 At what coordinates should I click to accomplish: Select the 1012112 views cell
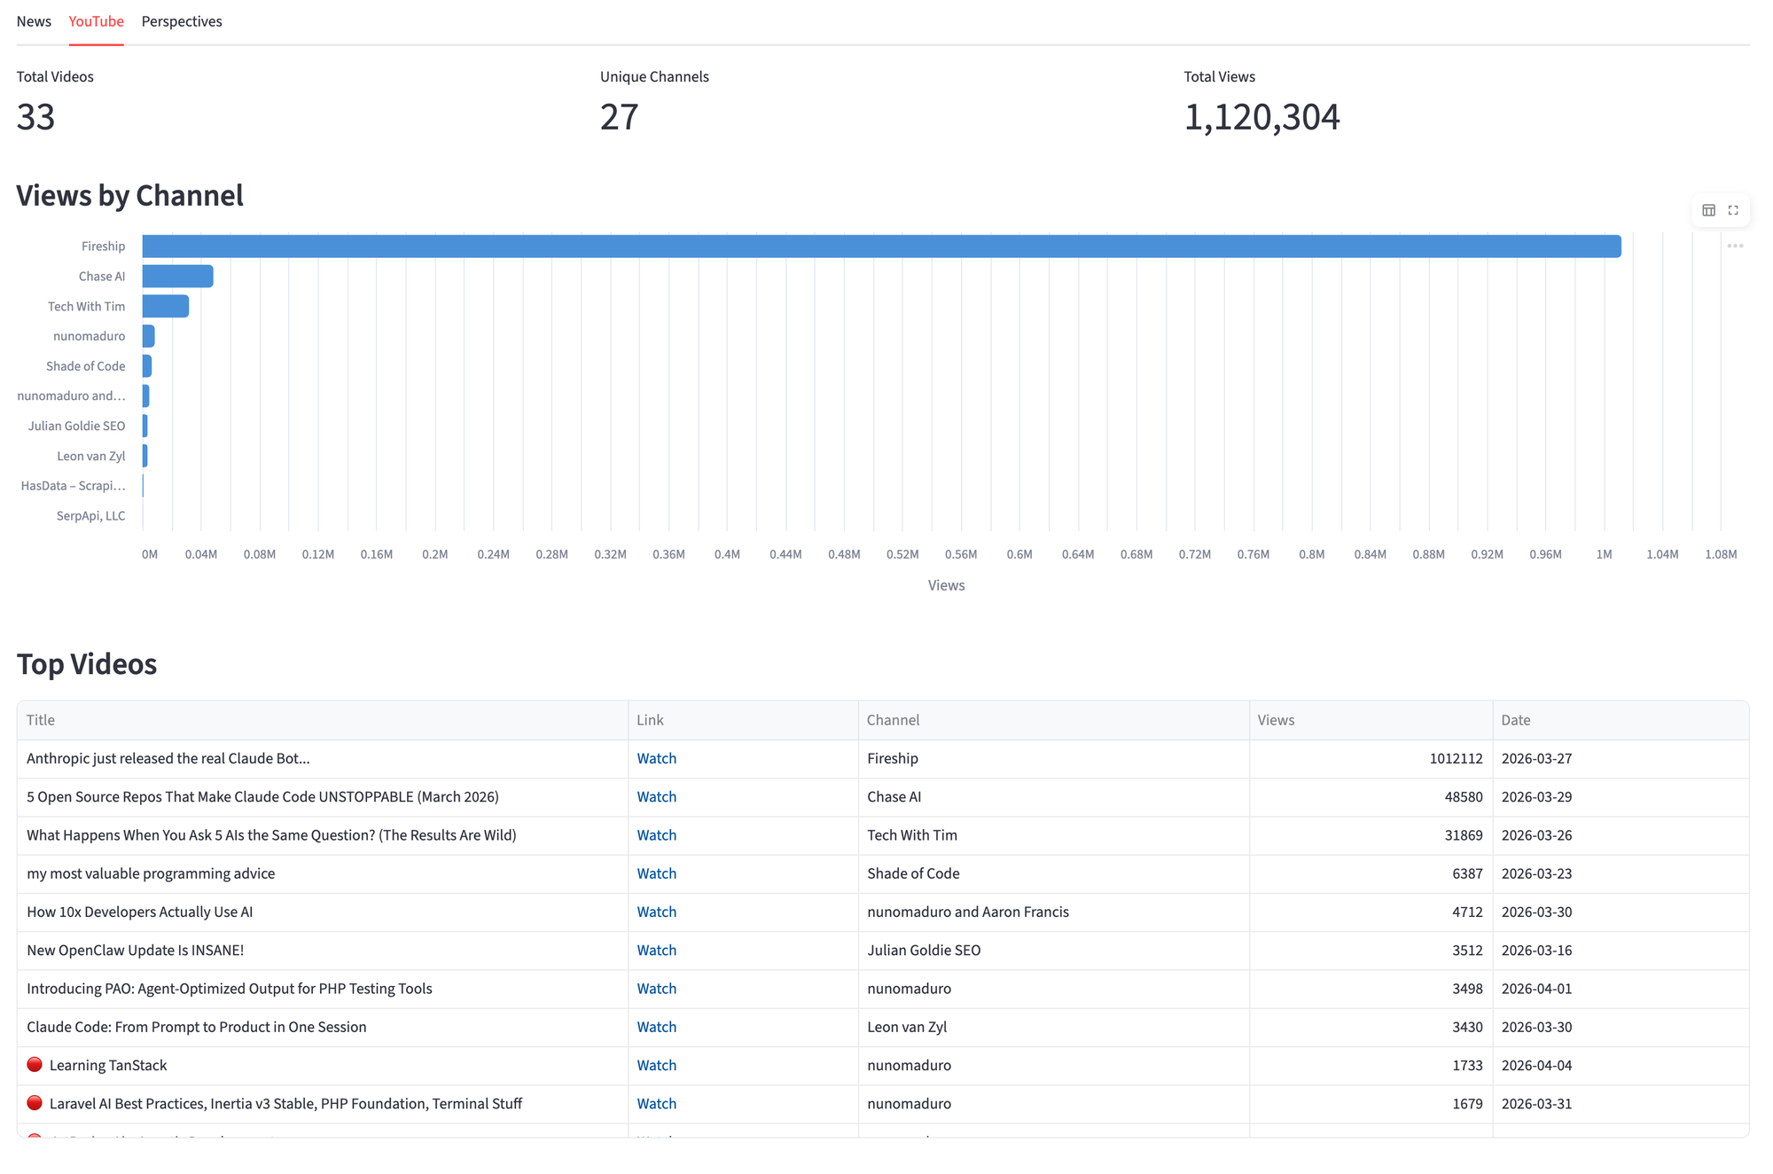pos(1455,758)
